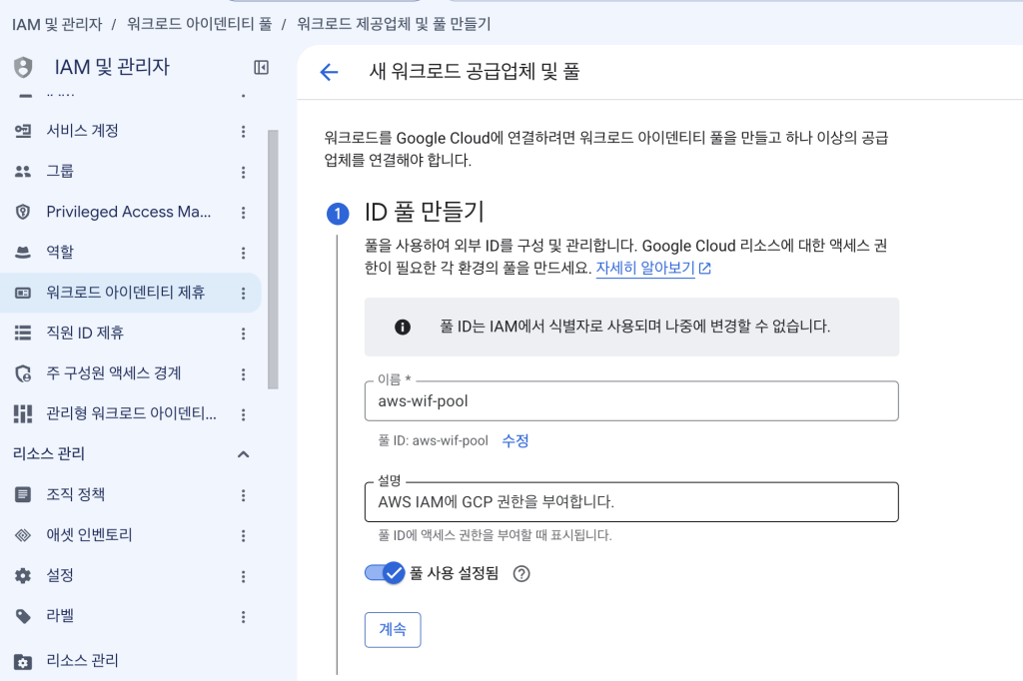Click the 역할 hat icon
Image resolution: width=1023 pixels, height=681 pixels.
point(23,253)
